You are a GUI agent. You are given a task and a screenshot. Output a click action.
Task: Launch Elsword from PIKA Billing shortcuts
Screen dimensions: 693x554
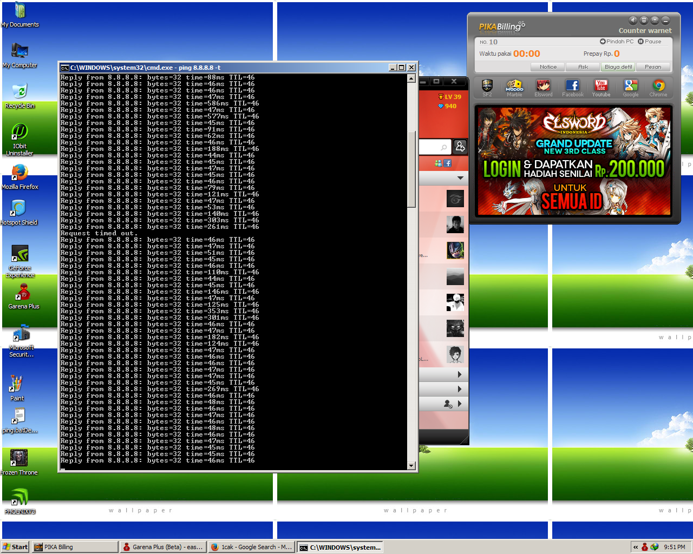tap(543, 88)
